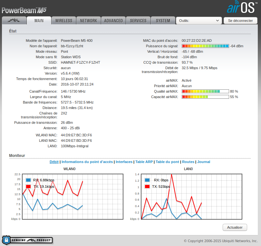
Task: Select the SERVICES tab
Action: (x=138, y=21)
